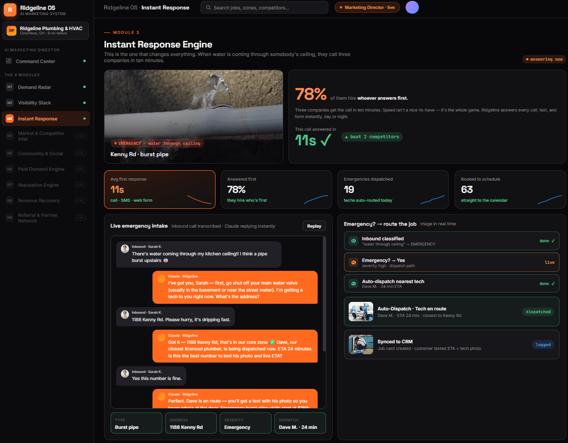Click the Inbound classified step icon
Screen dimensions: 568x443
(x=353, y=241)
